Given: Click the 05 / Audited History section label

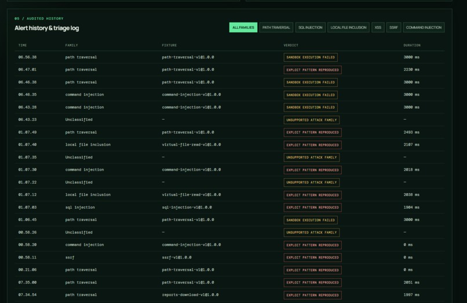Looking at the screenshot, I should coord(39,19).
